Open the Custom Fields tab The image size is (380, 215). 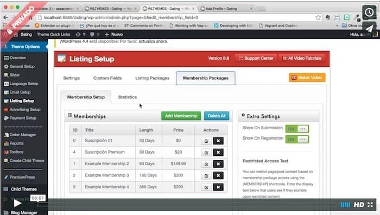click(x=107, y=78)
